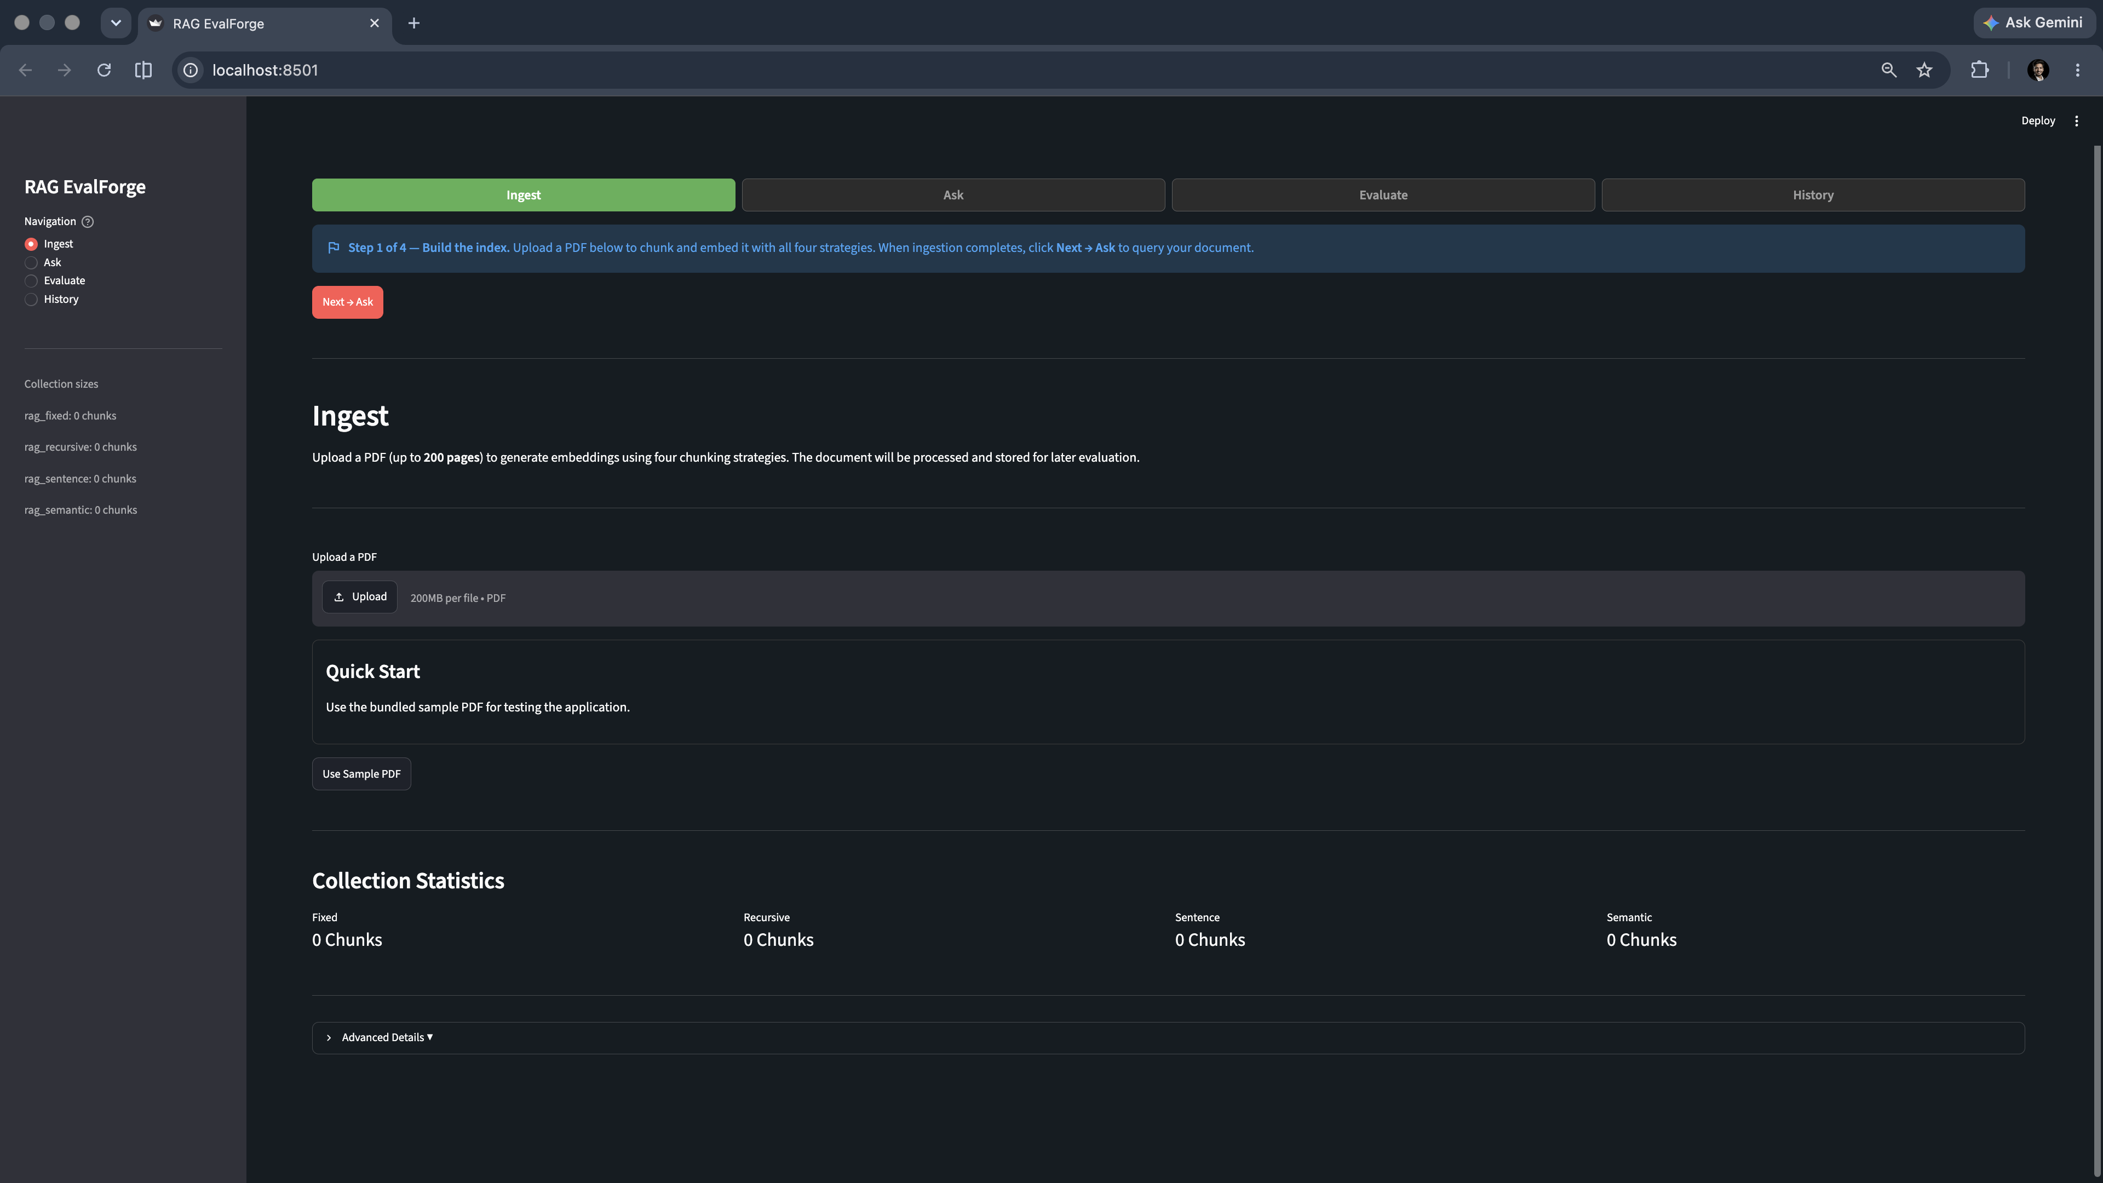Click 'rag_sentence: 0 chunks' in sidebar

80,479
